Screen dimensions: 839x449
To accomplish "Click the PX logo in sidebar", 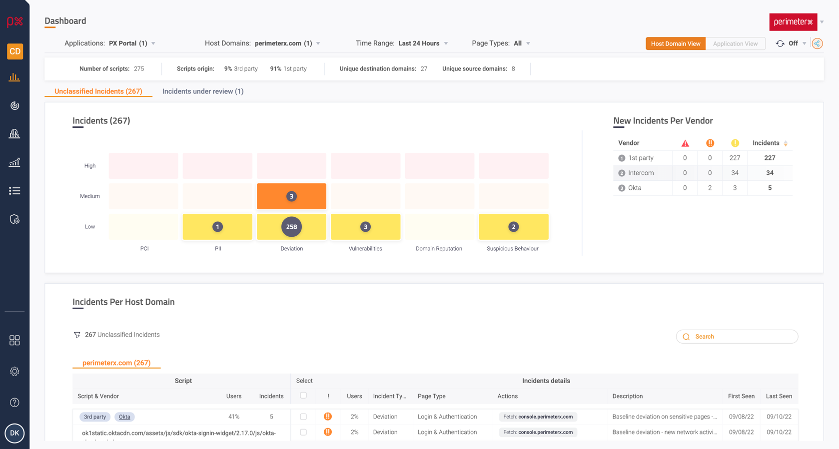I will tap(14, 21).
